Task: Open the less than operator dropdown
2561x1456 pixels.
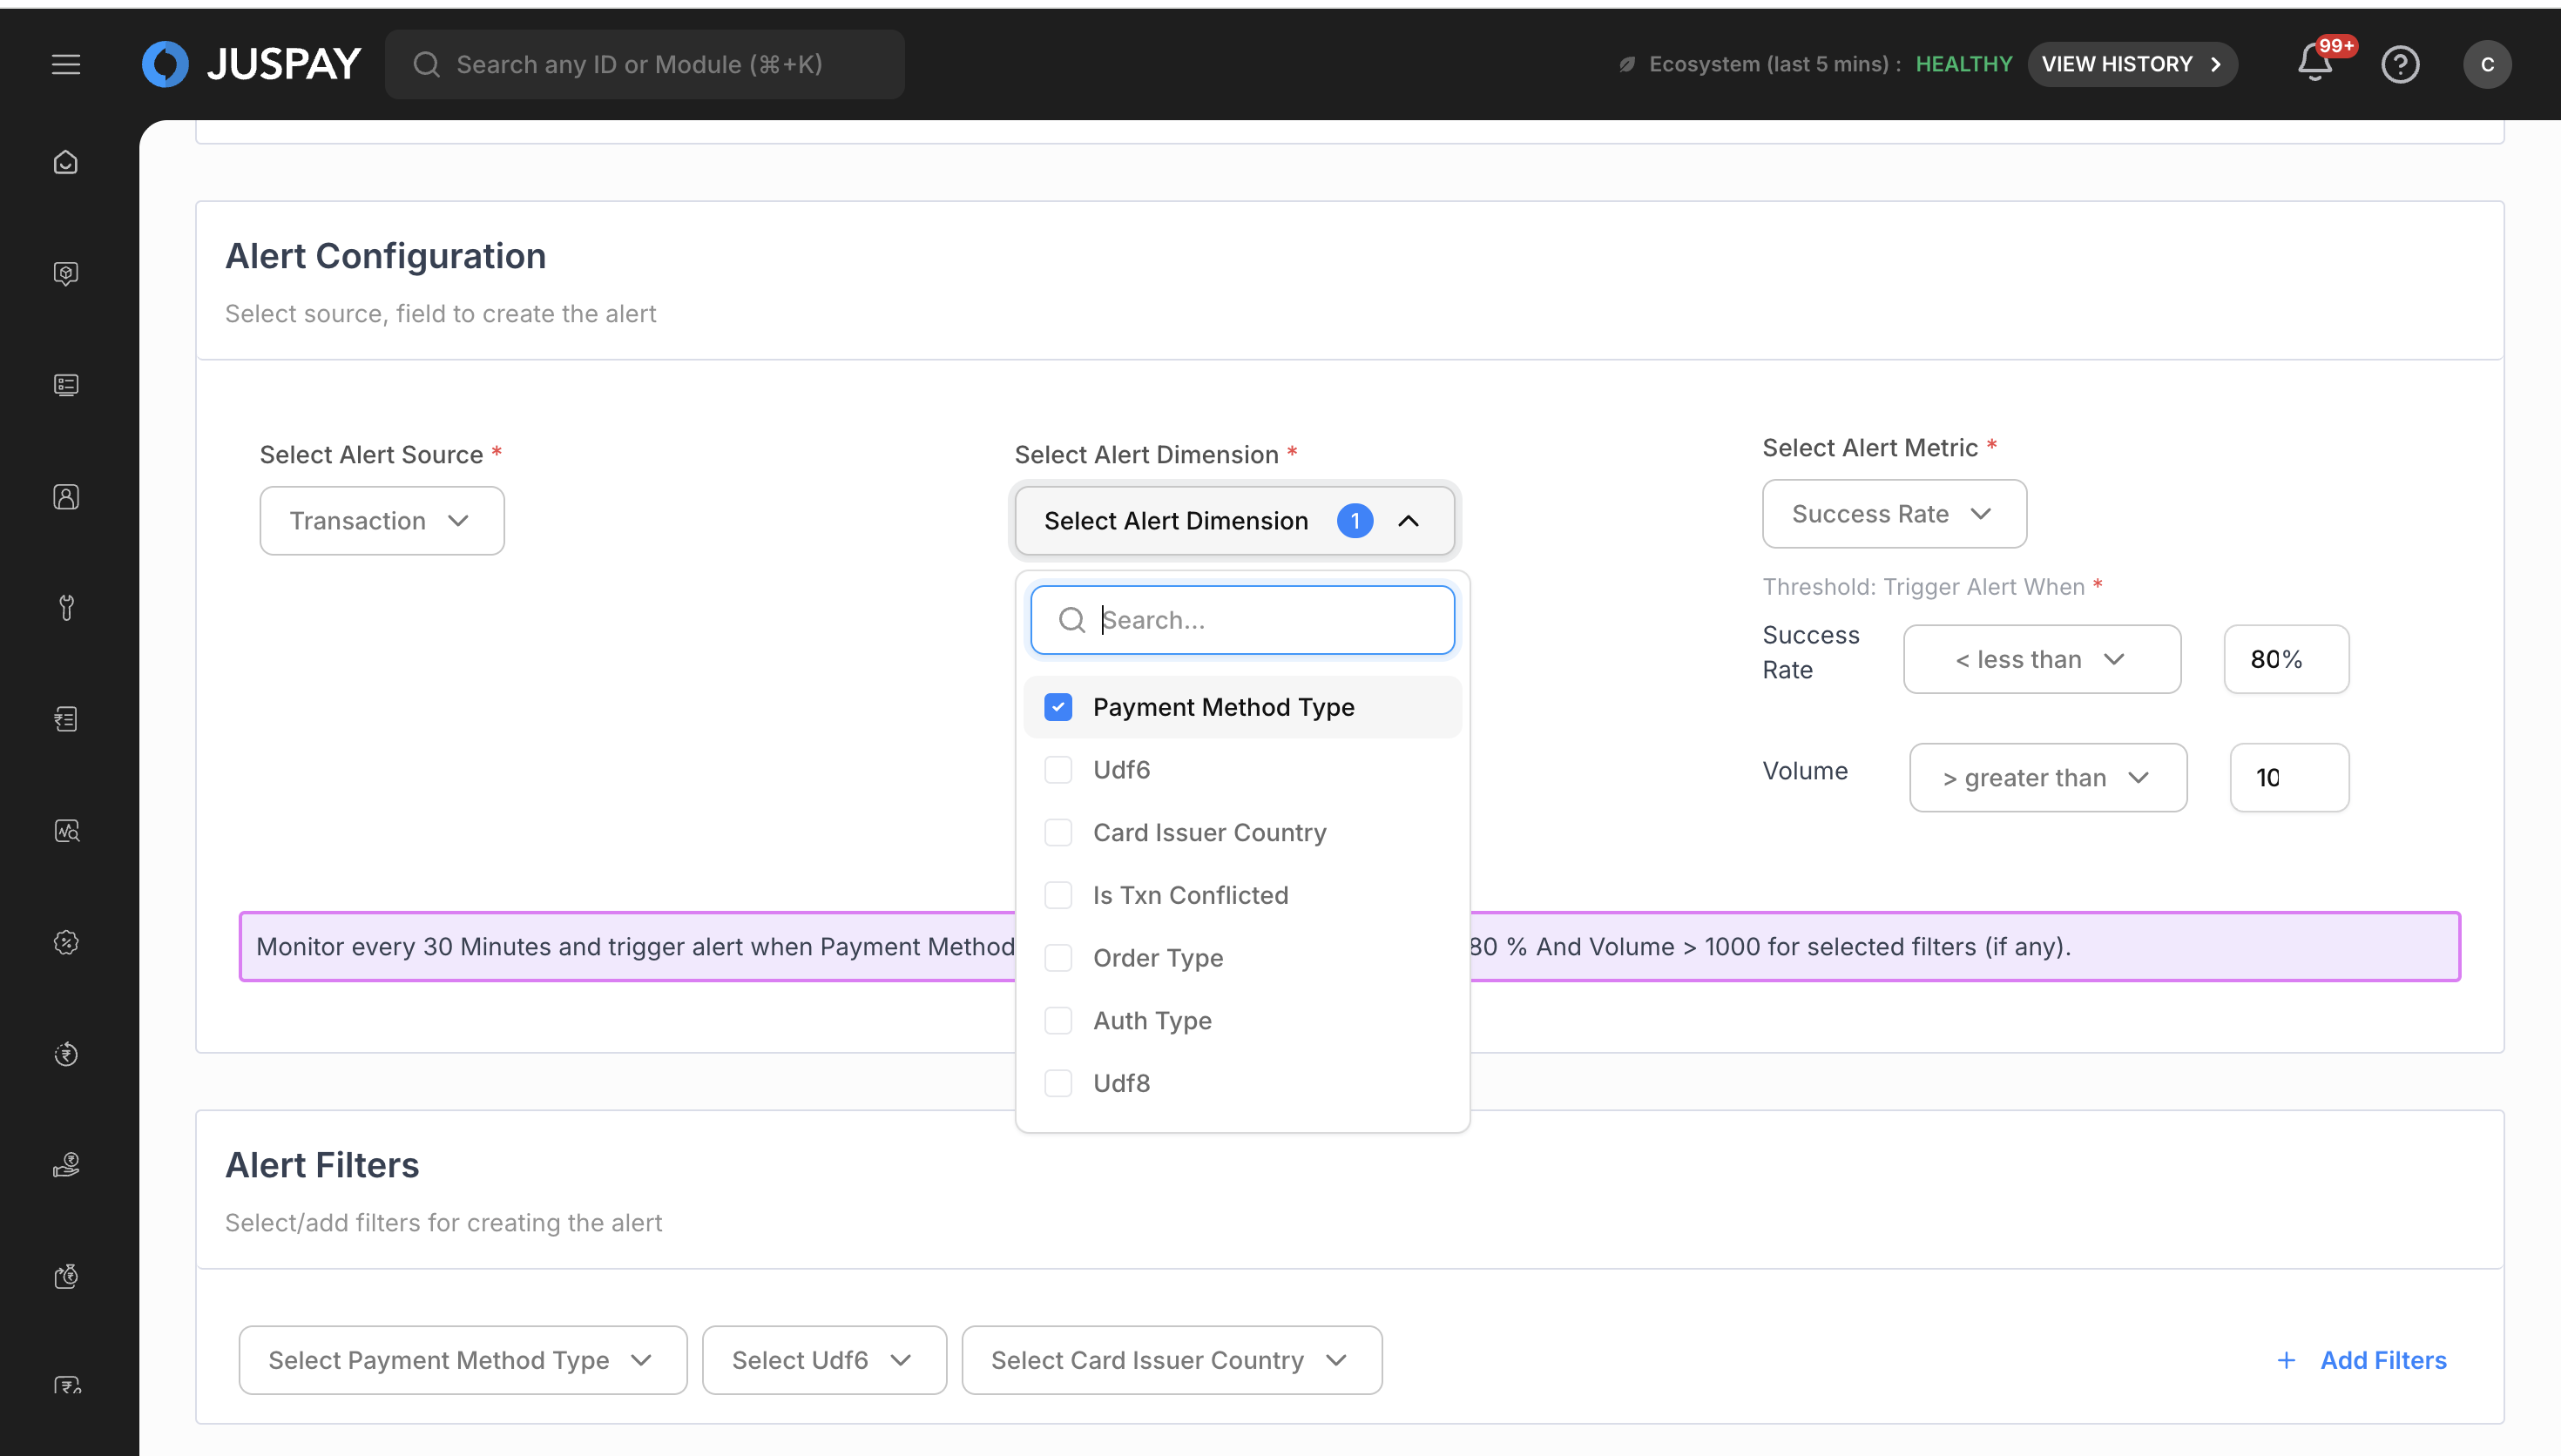Action: tap(2041, 659)
